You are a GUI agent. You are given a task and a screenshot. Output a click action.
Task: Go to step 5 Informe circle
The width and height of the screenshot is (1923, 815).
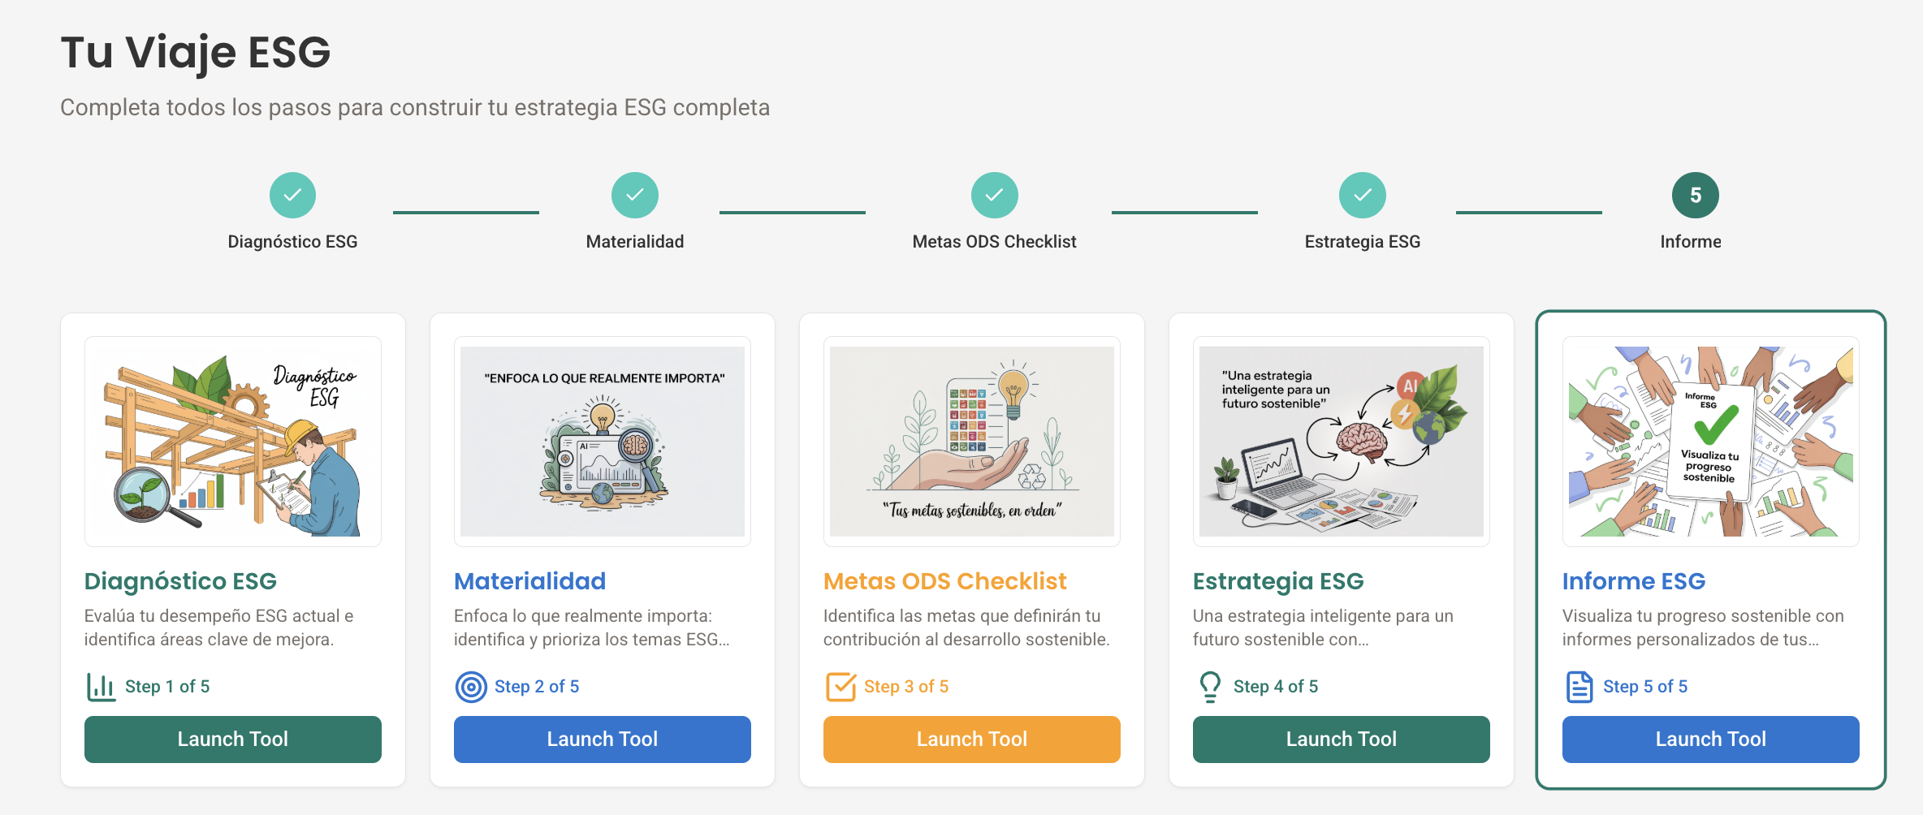point(1695,196)
